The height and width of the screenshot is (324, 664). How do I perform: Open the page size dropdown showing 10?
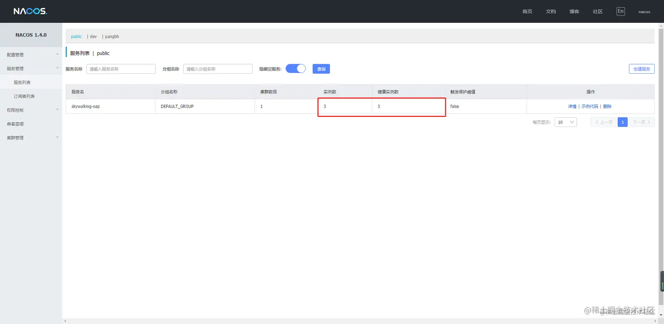tap(566, 122)
